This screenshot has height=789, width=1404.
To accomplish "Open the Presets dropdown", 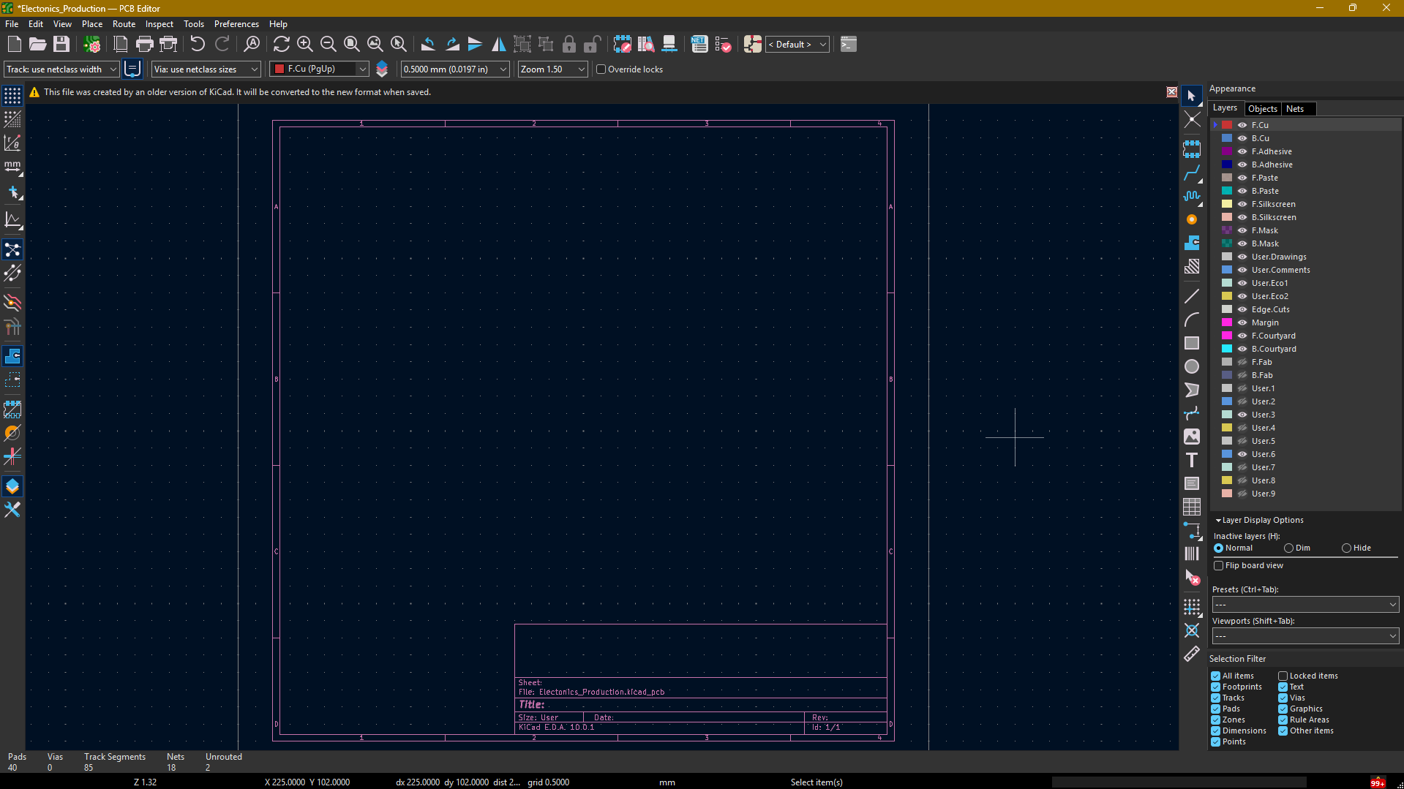I will (x=1305, y=605).
